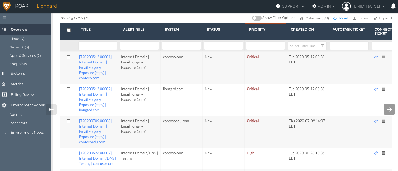Open the EMILY NATOLI user dropdown
This screenshot has width=398, height=171.
(x=369, y=6)
